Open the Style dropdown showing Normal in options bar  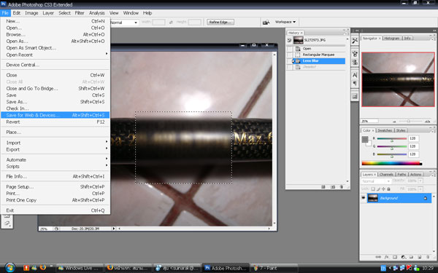click(125, 23)
